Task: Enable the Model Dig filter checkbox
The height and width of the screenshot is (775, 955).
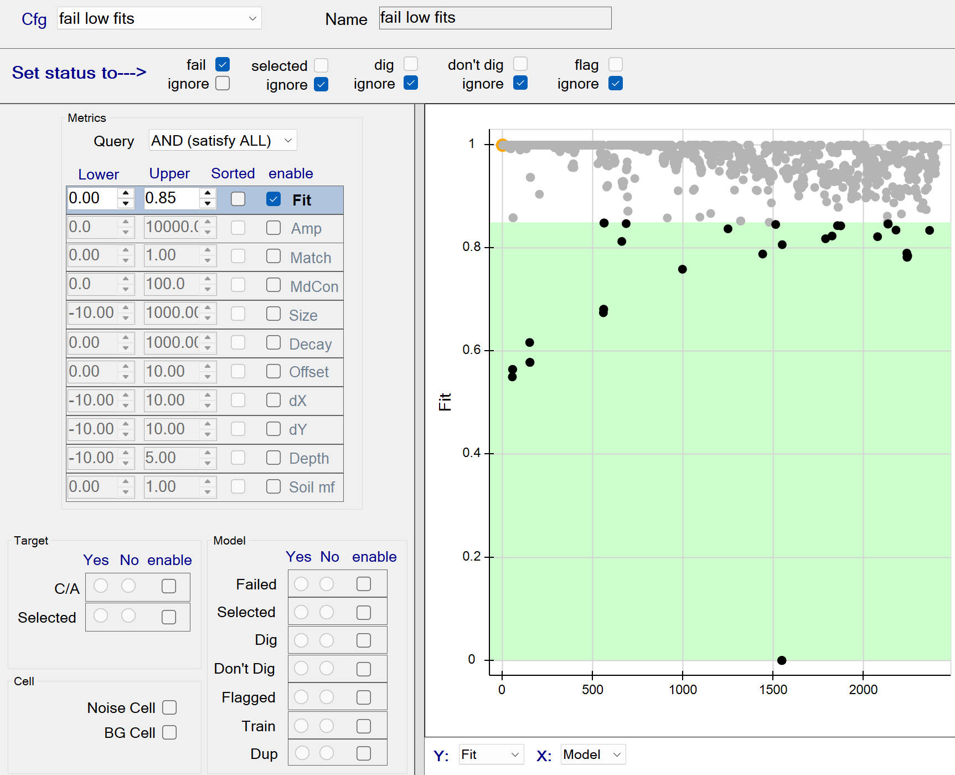Action: 364,640
